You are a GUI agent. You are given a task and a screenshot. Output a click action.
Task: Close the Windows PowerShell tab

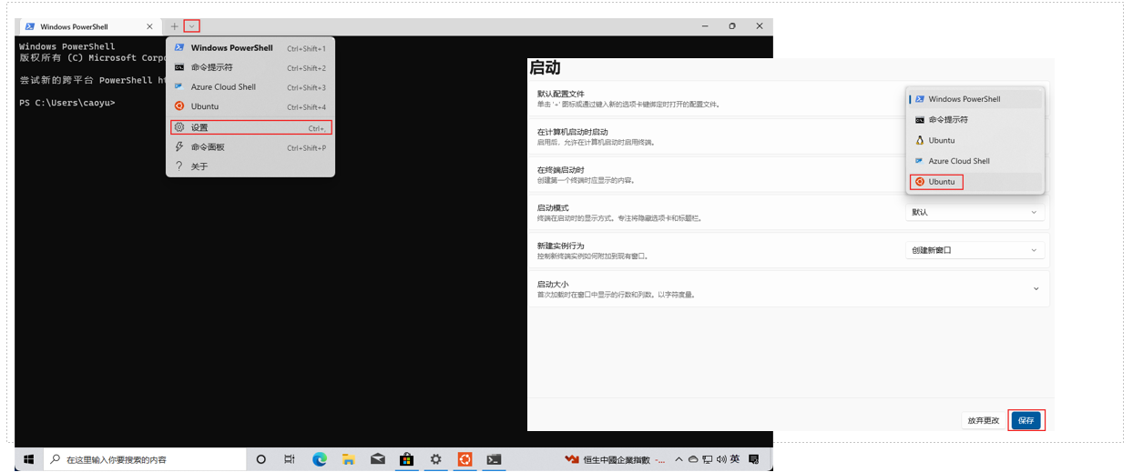click(x=149, y=26)
